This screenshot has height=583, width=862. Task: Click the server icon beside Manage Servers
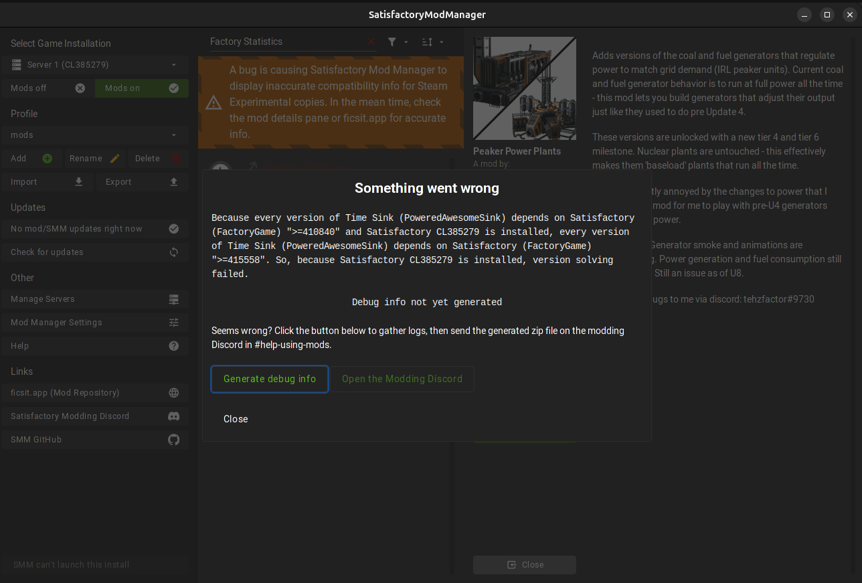pos(174,299)
